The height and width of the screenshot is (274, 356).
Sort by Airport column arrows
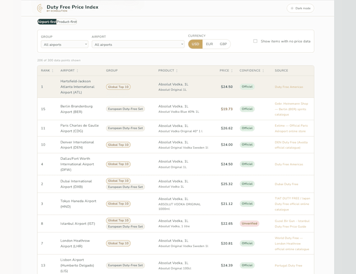coord(77,71)
